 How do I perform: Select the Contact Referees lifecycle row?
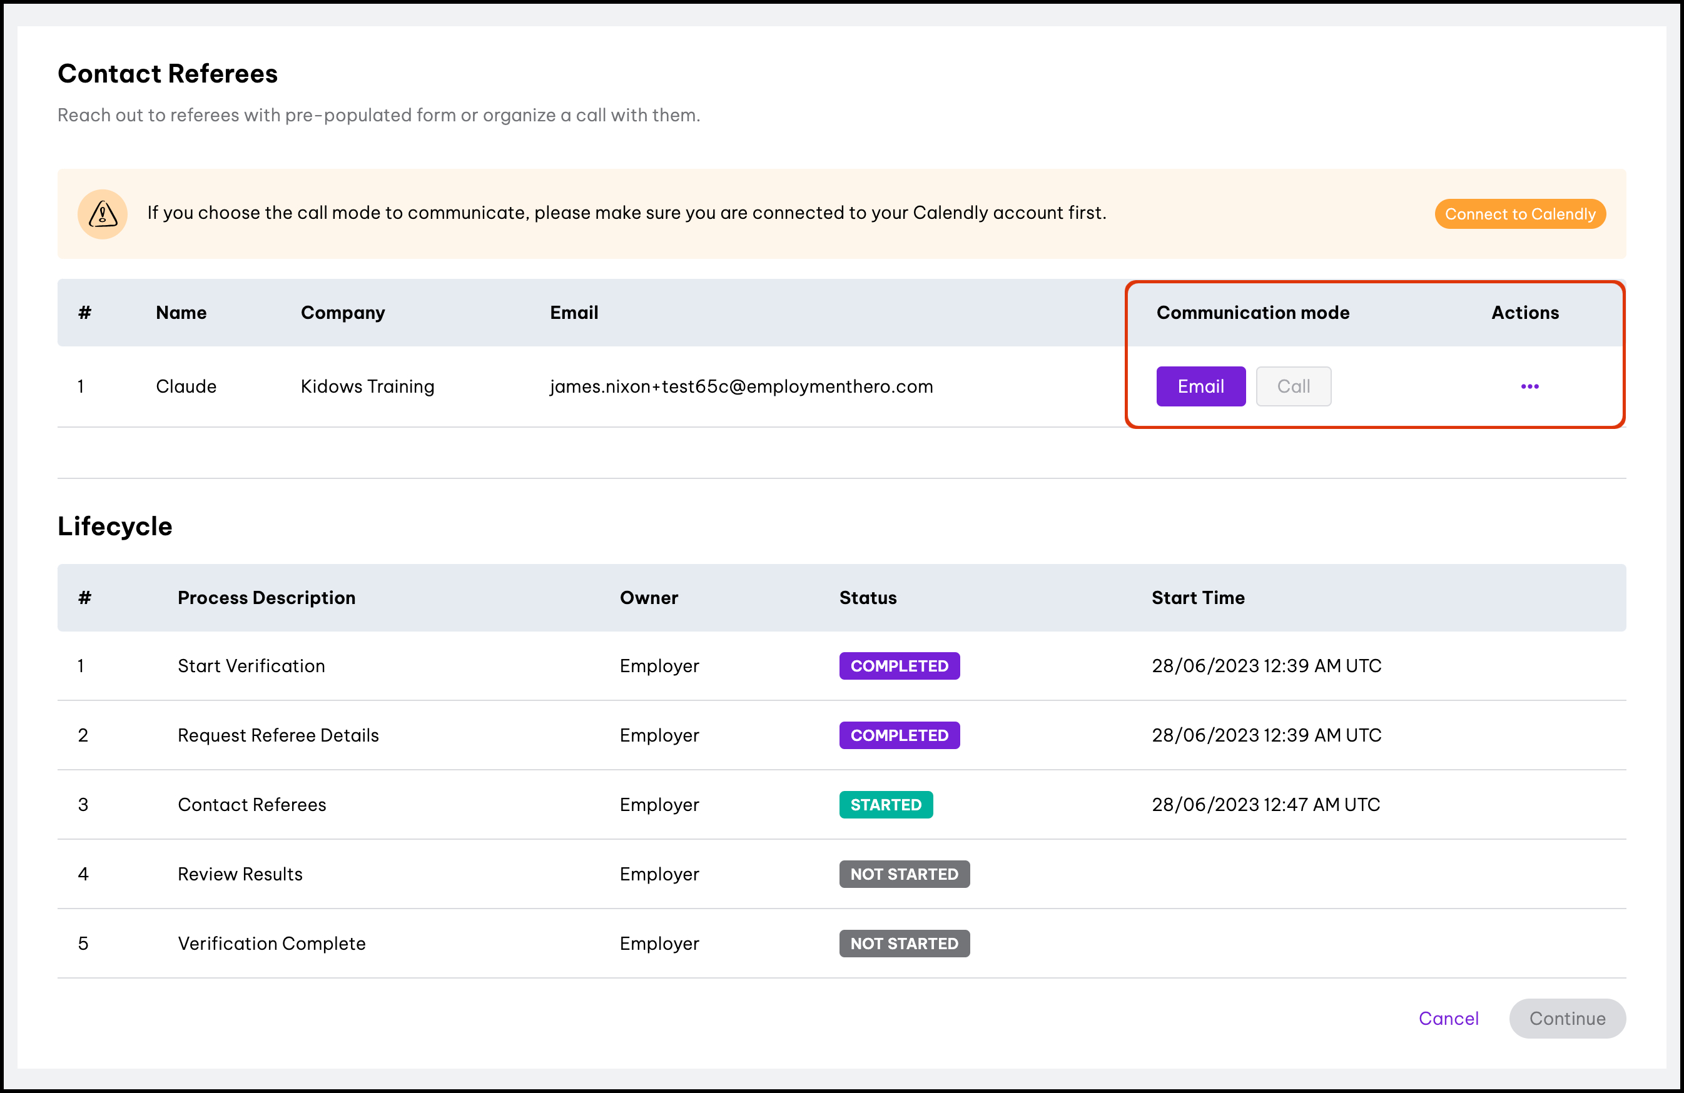point(252,804)
